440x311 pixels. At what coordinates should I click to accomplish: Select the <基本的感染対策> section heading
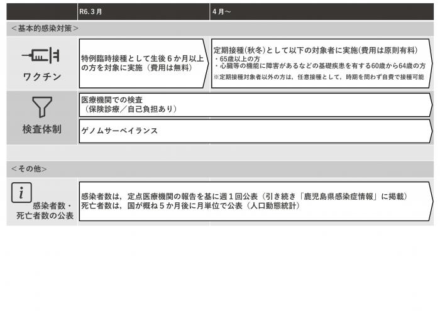pos(44,28)
